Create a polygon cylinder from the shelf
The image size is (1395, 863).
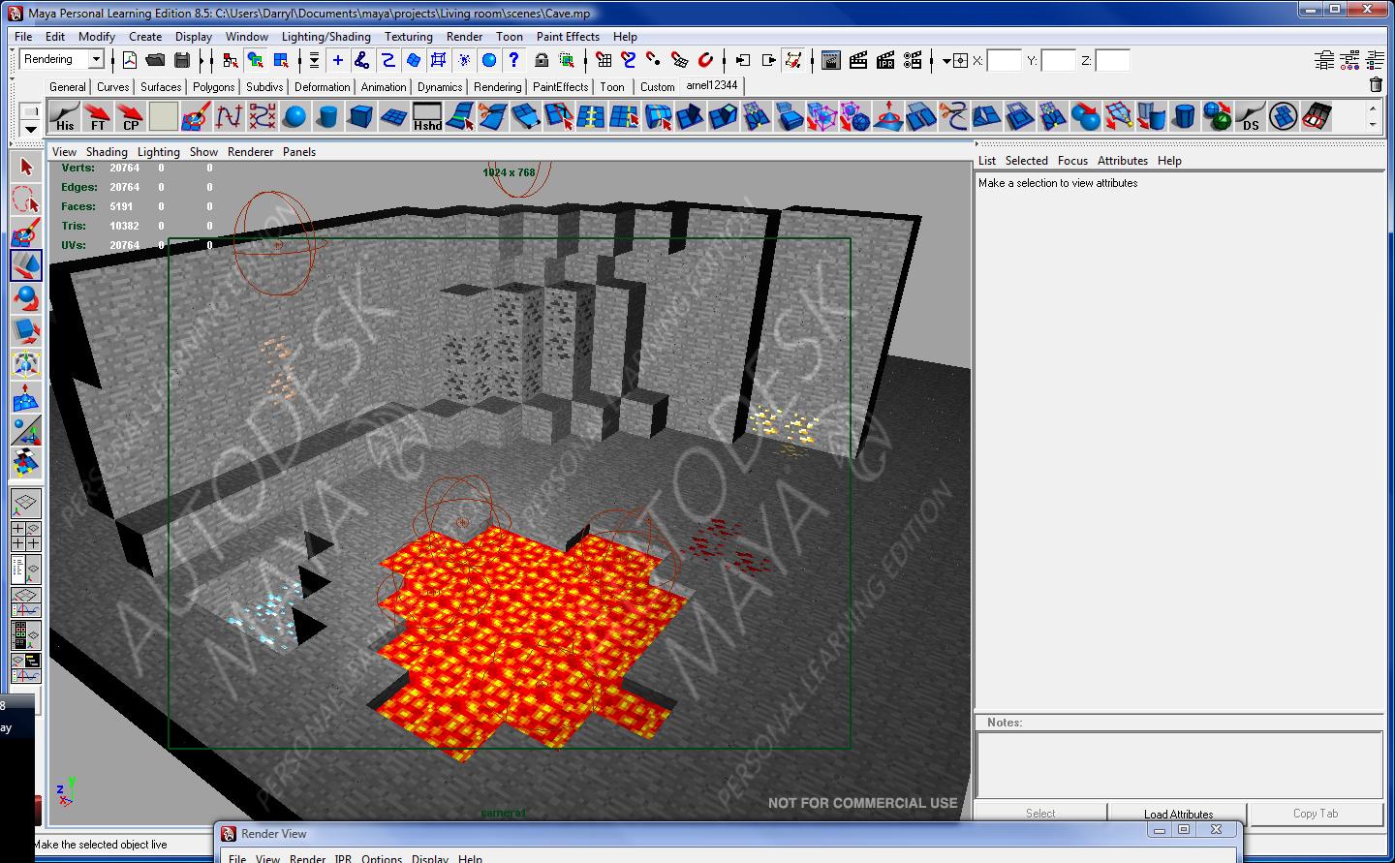(328, 117)
